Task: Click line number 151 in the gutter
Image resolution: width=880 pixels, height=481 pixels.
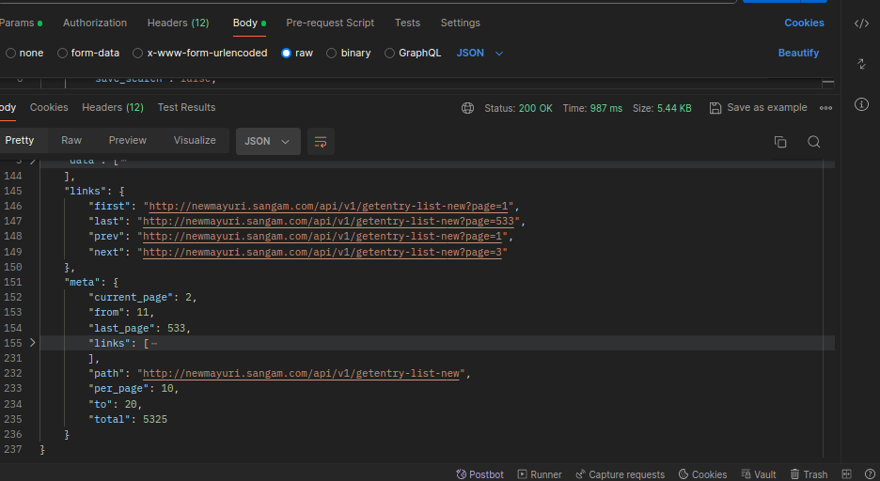Action: point(13,283)
